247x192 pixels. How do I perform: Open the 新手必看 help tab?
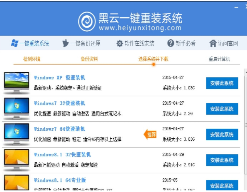coord(181,43)
